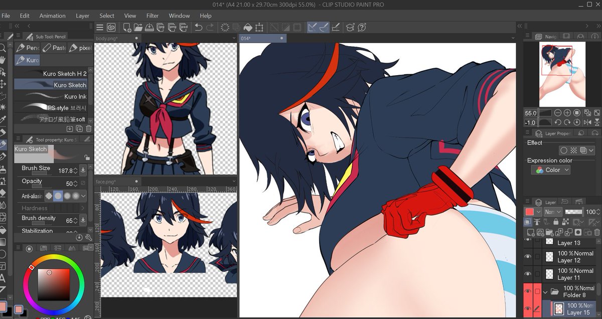The image size is (602, 319).
Task: Click the Clear (spinner) icon in command bar
Action: [x=225, y=27]
